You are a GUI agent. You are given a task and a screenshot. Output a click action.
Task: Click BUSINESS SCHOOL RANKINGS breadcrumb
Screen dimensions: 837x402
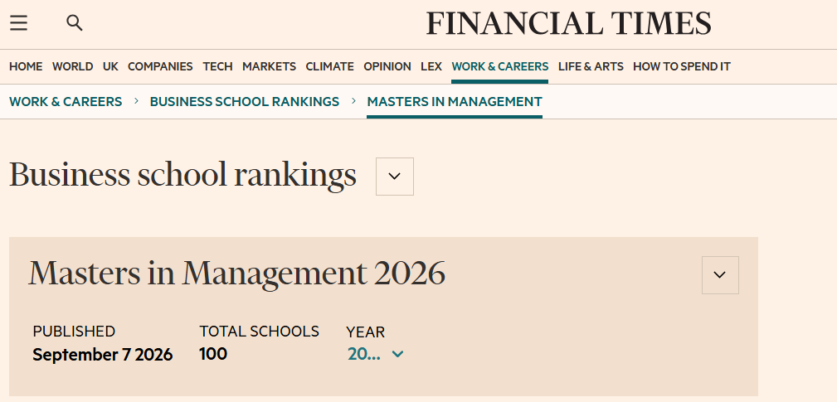[x=245, y=101]
